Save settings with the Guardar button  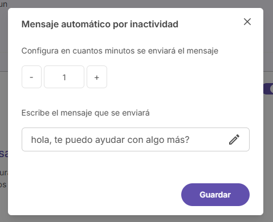215,195
